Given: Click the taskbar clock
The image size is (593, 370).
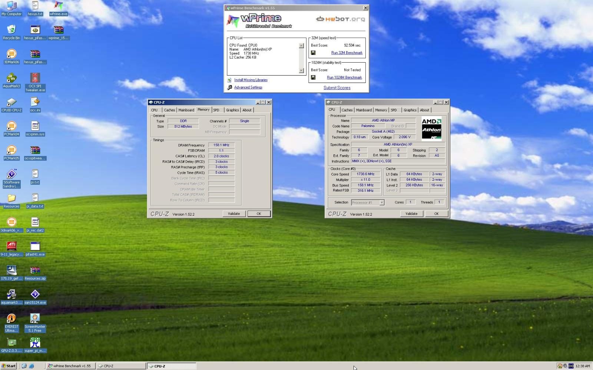Looking at the screenshot, I should (583, 366).
